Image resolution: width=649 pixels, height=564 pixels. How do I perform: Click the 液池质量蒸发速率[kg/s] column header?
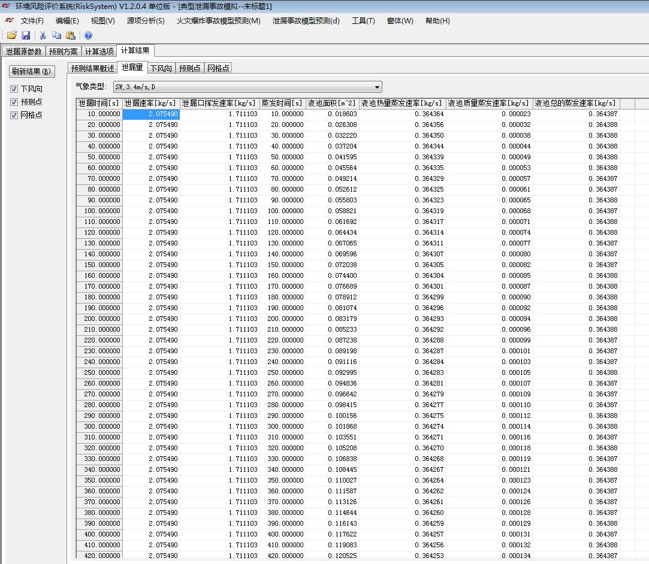[489, 104]
